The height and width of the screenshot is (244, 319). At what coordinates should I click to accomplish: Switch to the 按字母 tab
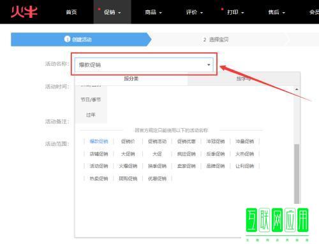(x=244, y=79)
